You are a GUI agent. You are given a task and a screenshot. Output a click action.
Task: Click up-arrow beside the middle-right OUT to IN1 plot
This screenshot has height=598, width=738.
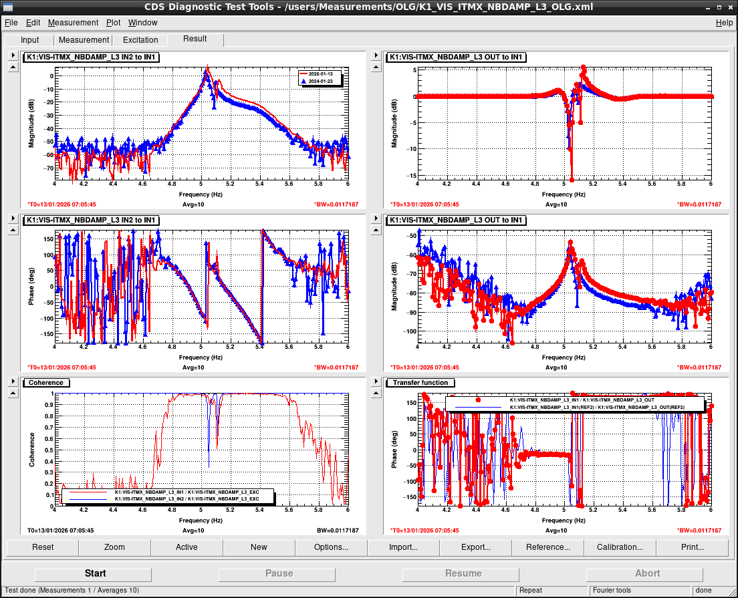[x=376, y=230]
